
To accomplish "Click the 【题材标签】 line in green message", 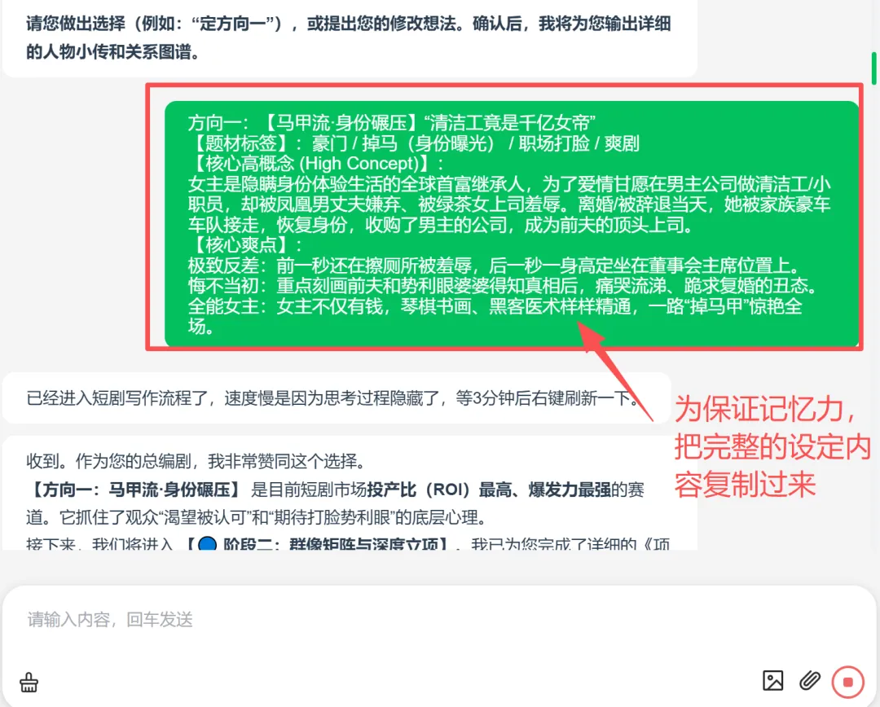I will [413, 143].
